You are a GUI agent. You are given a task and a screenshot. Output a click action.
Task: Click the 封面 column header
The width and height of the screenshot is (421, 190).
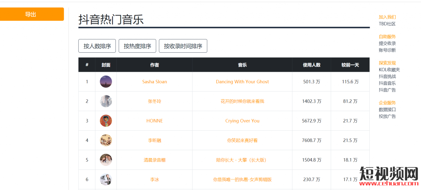point(106,65)
